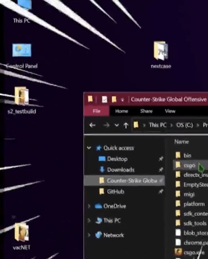Select Desktop in Quick access
This screenshot has width=208, height=259.
[x=117, y=159]
